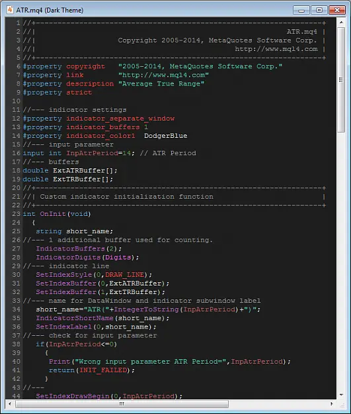Place cursor on InpAtrPeriod=14 declaration
The height and width of the screenshot is (414, 351).
[x=98, y=153]
